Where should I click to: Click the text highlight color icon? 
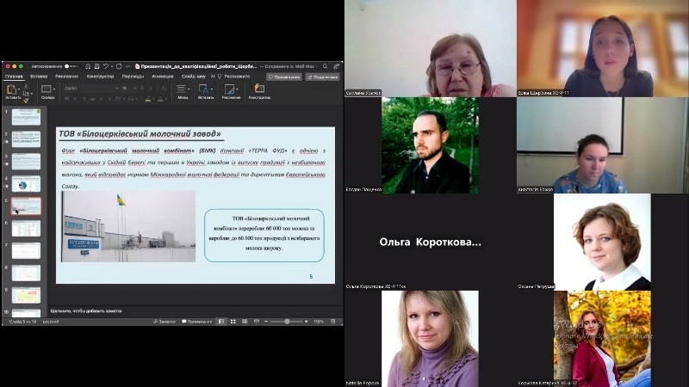(148, 99)
